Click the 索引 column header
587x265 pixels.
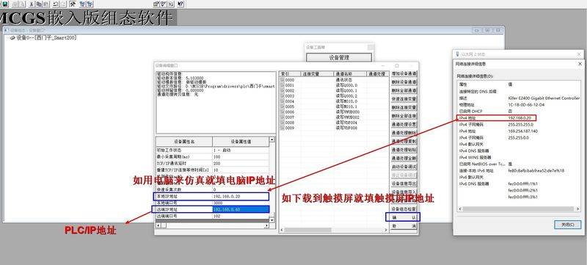point(289,74)
